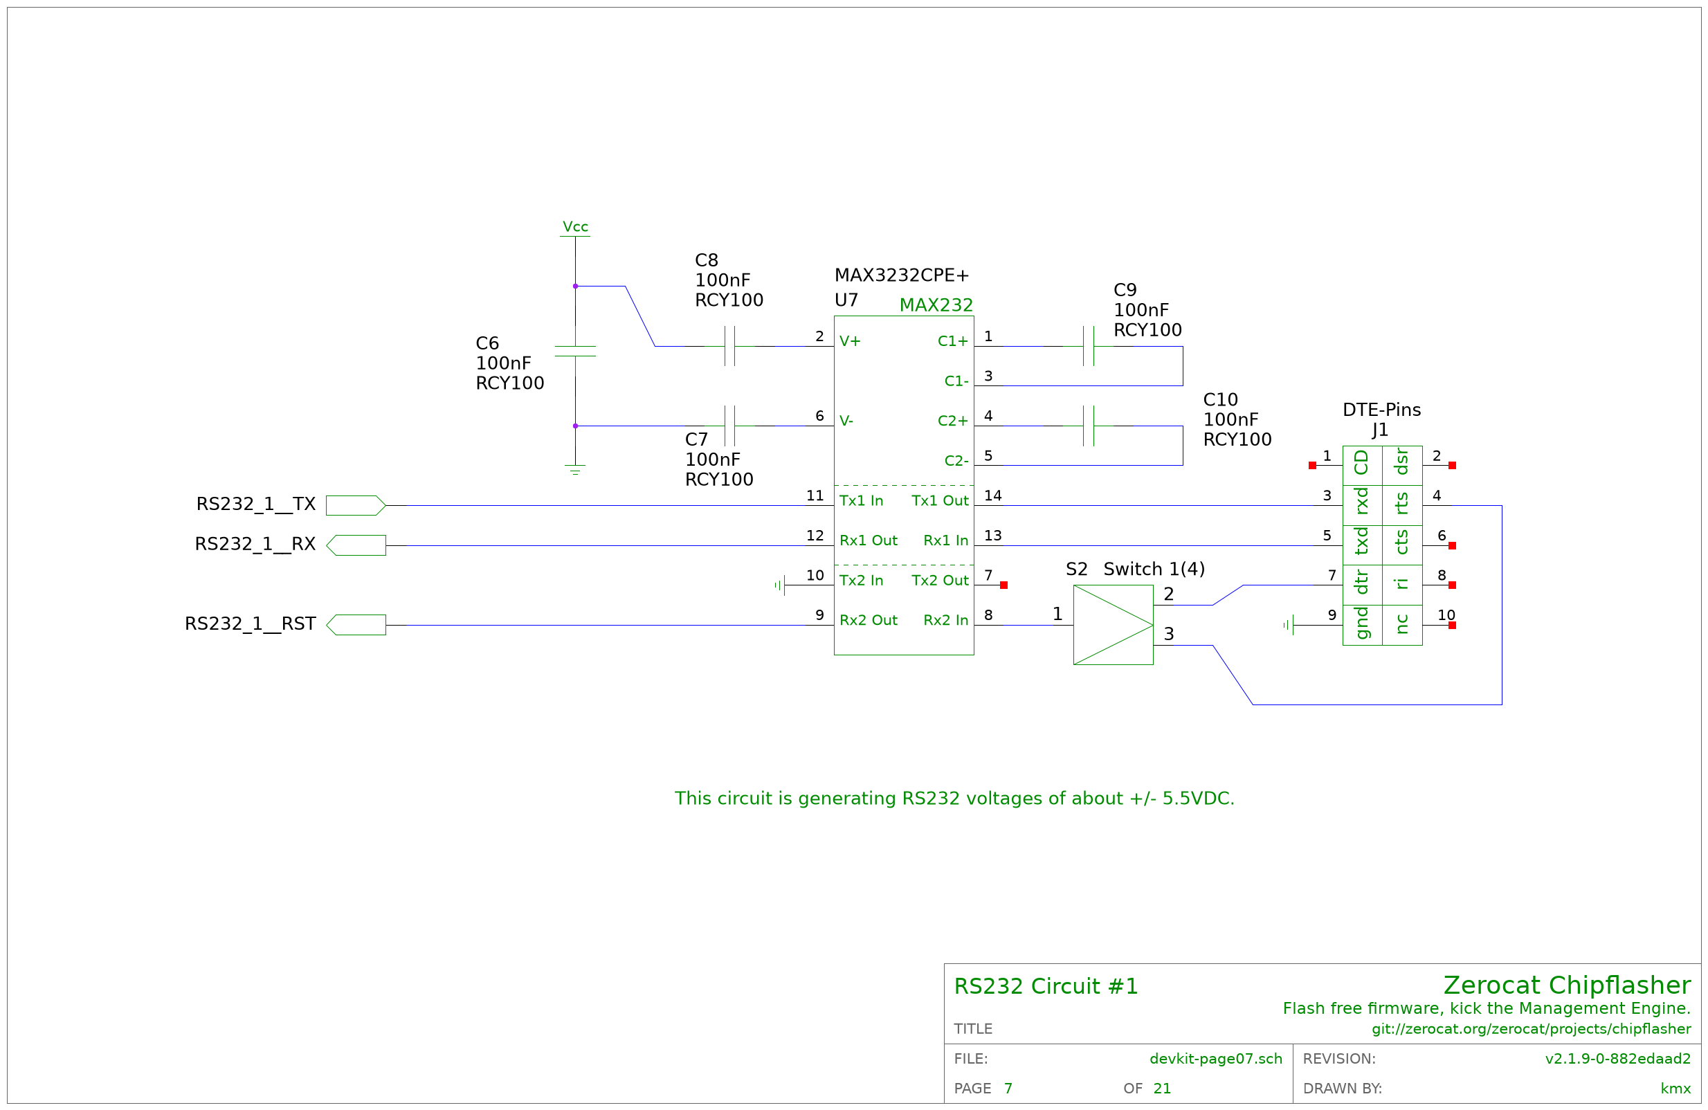Click the drawn by kmx value
This screenshot has height=1110, width=1708.
(x=1675, y=1089)
